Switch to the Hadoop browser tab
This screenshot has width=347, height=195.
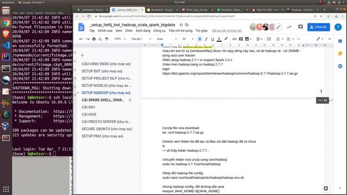[x=303, y=10]
